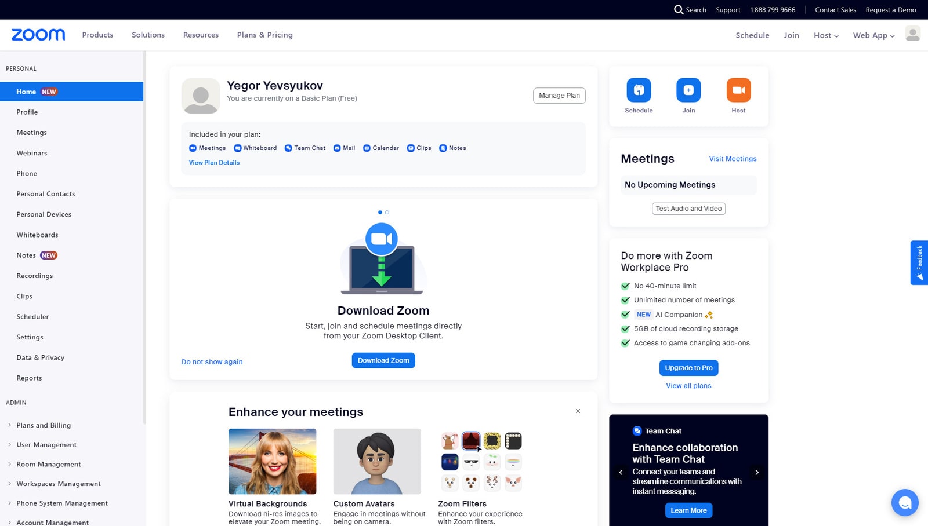The height and width of the screenshot is (526, 928).
Task: Click the orange Host camera icon
Action: [738, 90]
